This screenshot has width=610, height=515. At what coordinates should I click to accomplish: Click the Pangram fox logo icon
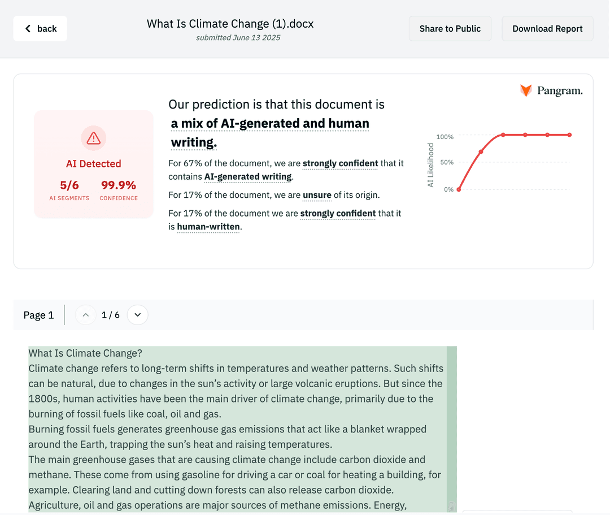[525, 90]
